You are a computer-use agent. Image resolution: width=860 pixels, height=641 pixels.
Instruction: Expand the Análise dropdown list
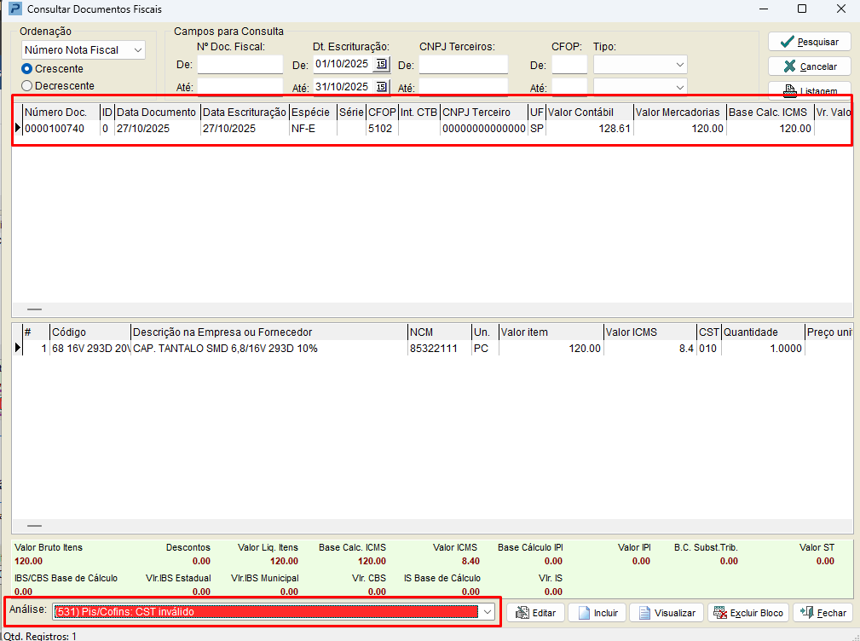tap(487, 612)
